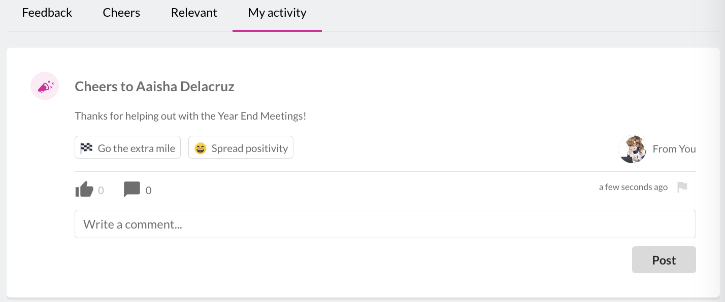Switch to the Feedback tab
This screenshot has height=302, width=725.
(47, 13)
